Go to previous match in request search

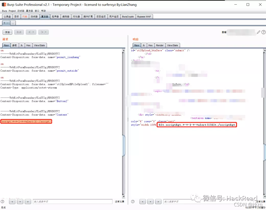[12, 202]
